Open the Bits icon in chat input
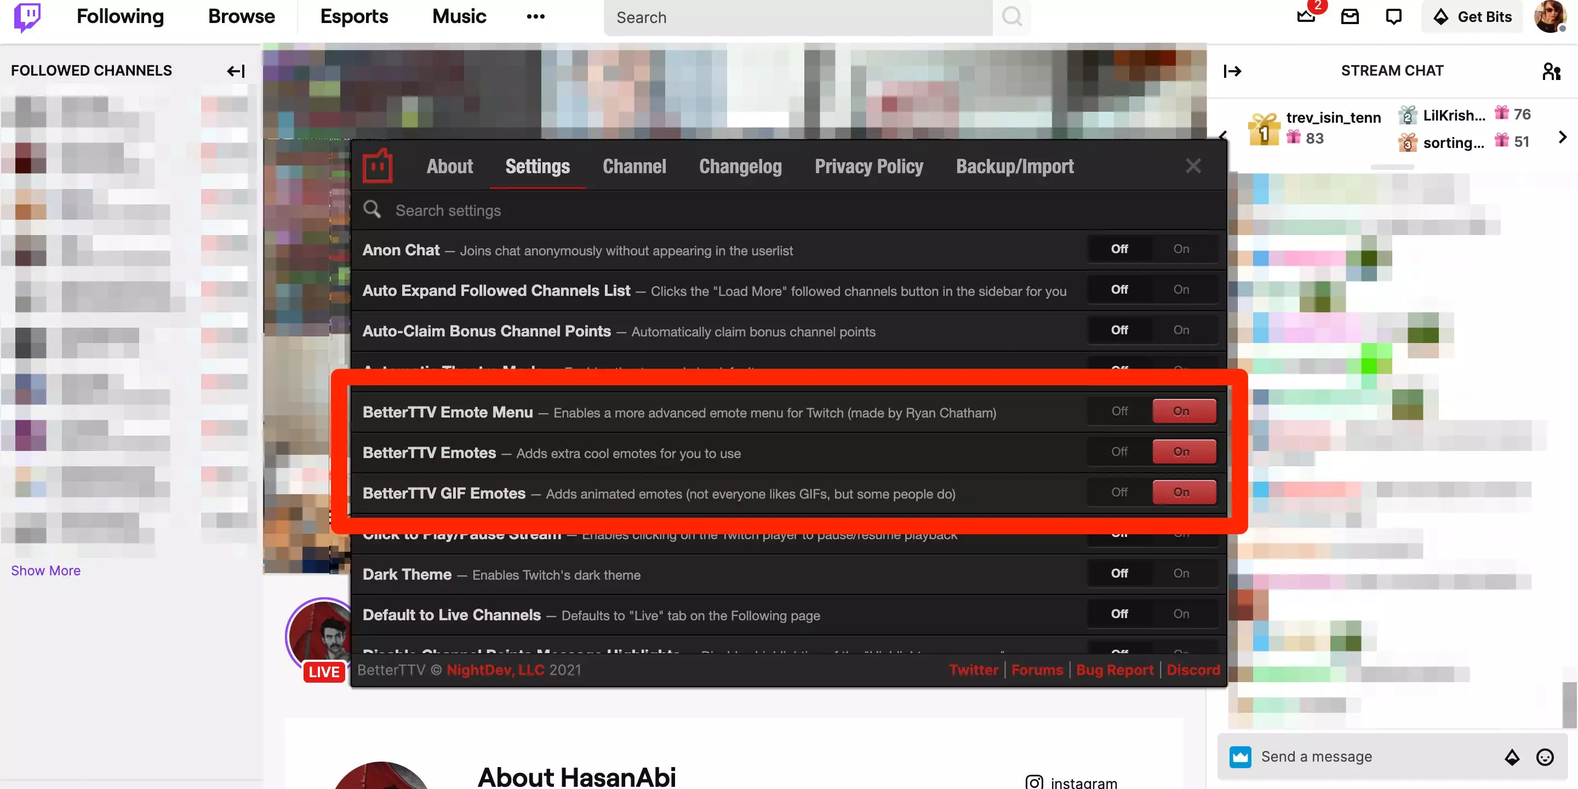1578x789 pixels. [x=1512, y=757]
